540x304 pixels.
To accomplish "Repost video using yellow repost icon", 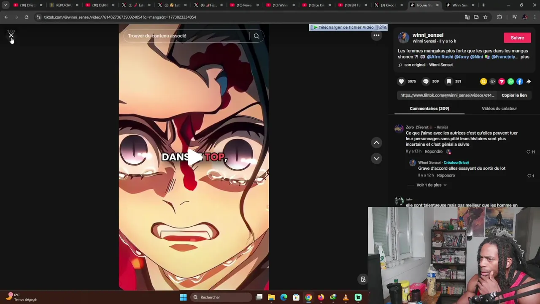I will tap(483, 81).
